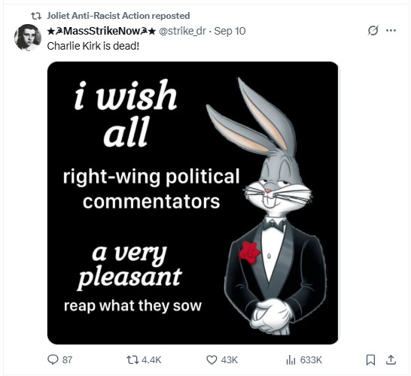Click the repost arrows icon below image

(132, 359)
